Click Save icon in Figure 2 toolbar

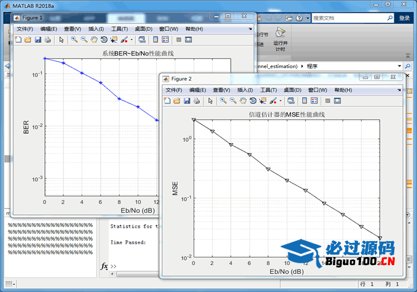click(187, 100)
